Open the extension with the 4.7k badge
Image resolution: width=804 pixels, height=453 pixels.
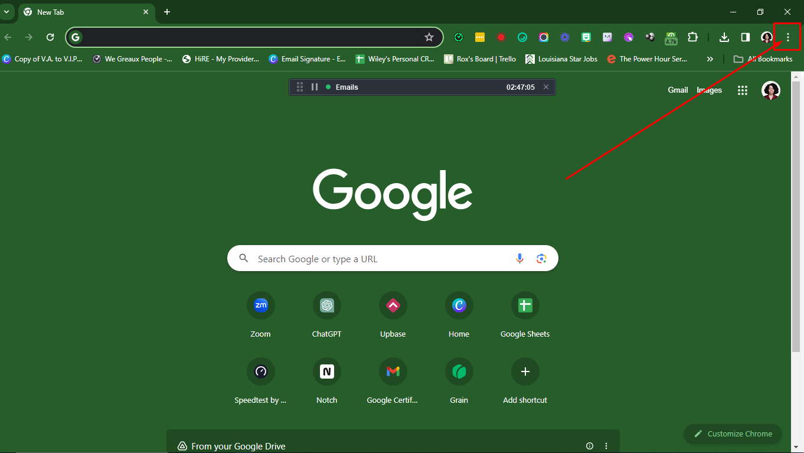pos(671,37)
